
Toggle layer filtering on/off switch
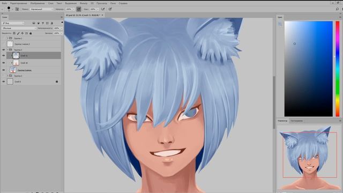pos(62,23)
